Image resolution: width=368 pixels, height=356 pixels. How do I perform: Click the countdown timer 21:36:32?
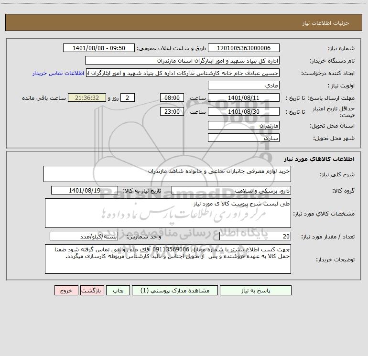click(x=87, y=97)
